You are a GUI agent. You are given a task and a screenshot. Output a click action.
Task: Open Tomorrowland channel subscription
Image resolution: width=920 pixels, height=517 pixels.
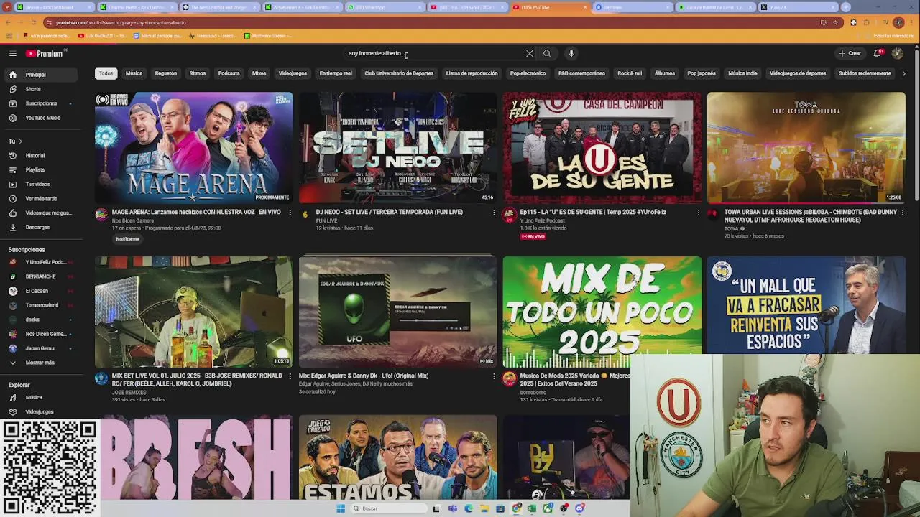[42, 305]
